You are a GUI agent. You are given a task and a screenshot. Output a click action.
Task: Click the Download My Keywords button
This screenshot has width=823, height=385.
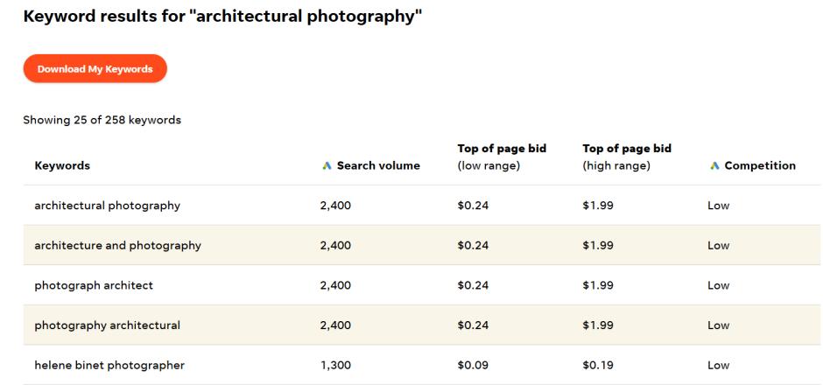(x=95, y=69)
